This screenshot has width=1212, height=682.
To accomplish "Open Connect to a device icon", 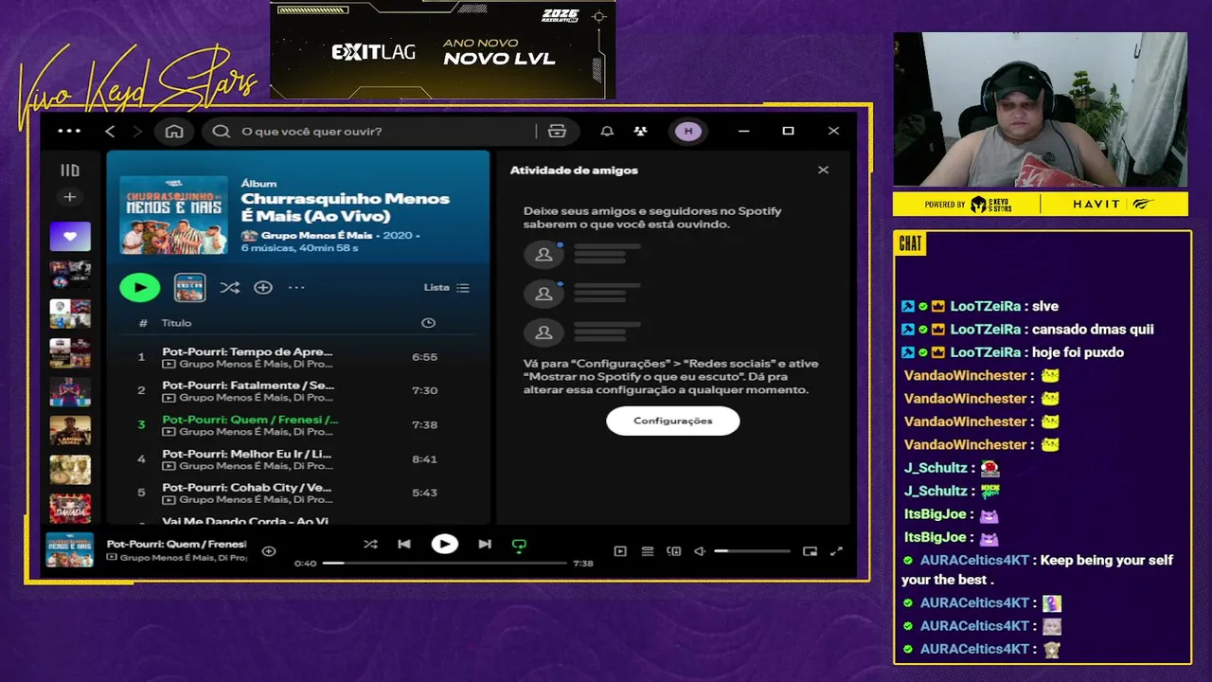I will point(674,550).
